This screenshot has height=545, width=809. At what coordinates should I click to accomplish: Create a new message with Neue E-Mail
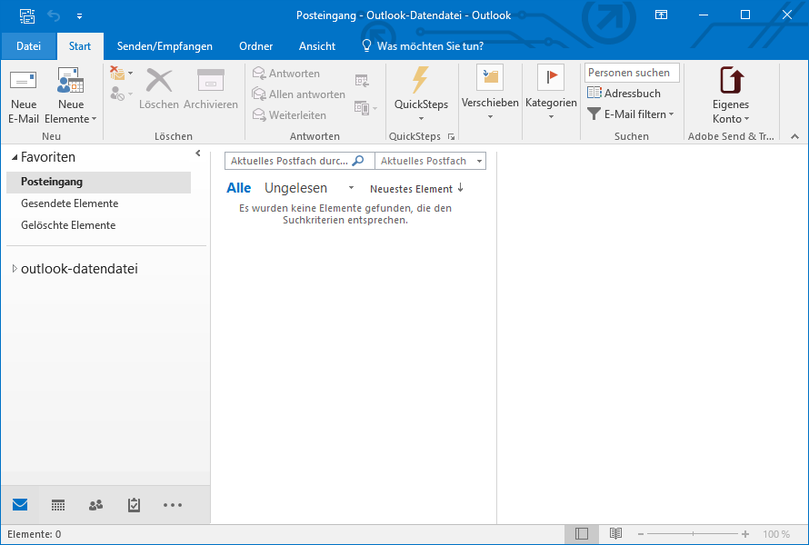point(24,96)
